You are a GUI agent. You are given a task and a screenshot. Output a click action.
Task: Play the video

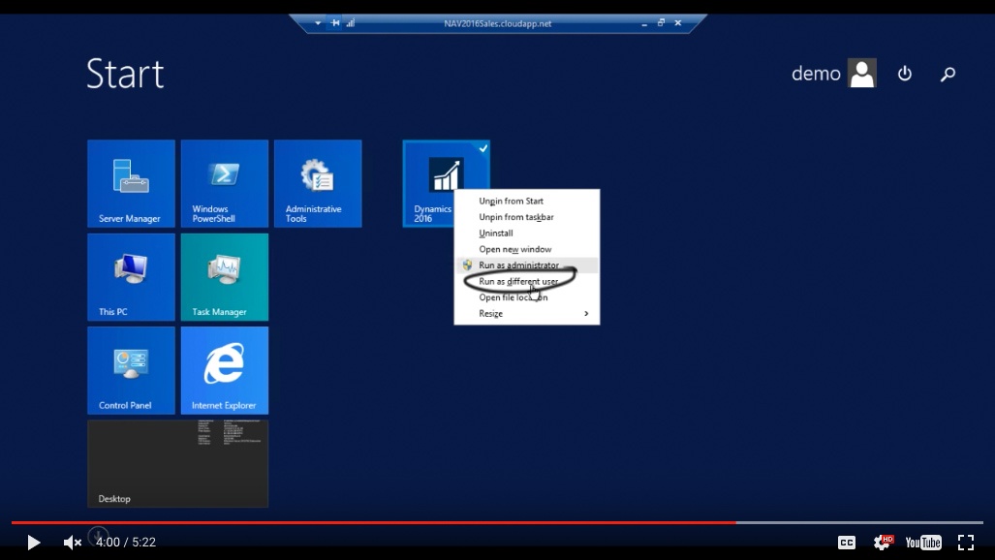(33, 543)
